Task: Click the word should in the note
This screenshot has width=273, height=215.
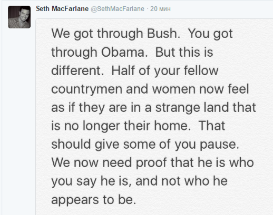Action: [x=71, y=144]
